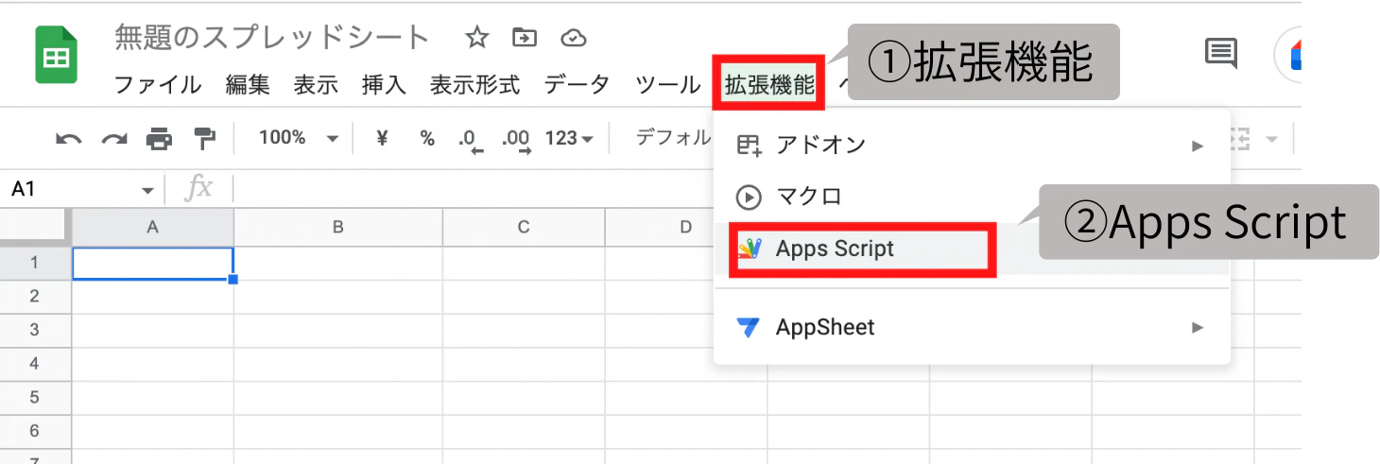Viewport: 1380px width, 464px height.
Task: Open the 表示 menu
Action: click(316, 85)
